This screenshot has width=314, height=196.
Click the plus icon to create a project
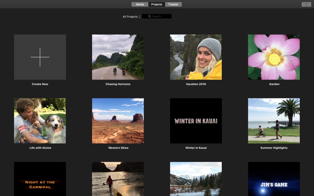coord(40,57)
